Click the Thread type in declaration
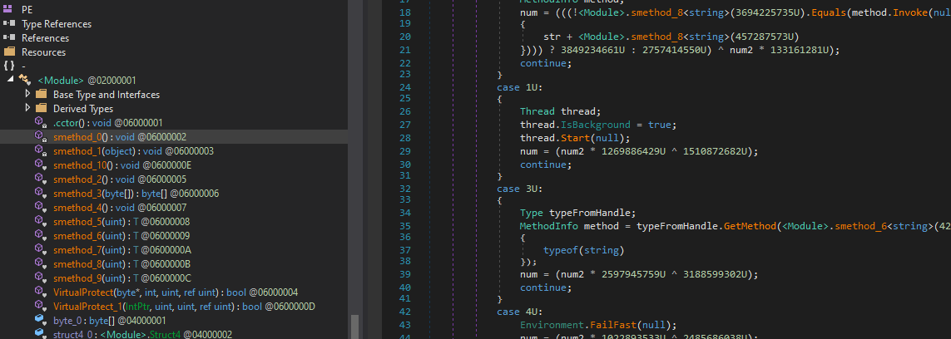Screen dimensions: 951x339 pos(537,111)
